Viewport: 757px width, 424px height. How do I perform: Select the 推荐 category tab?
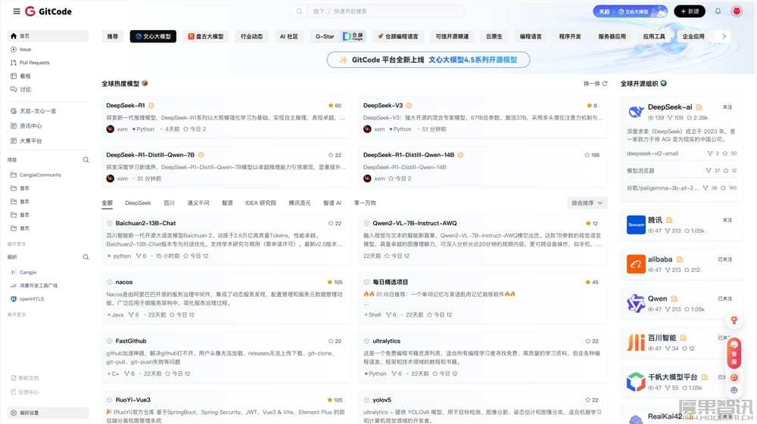coord(113,36)
